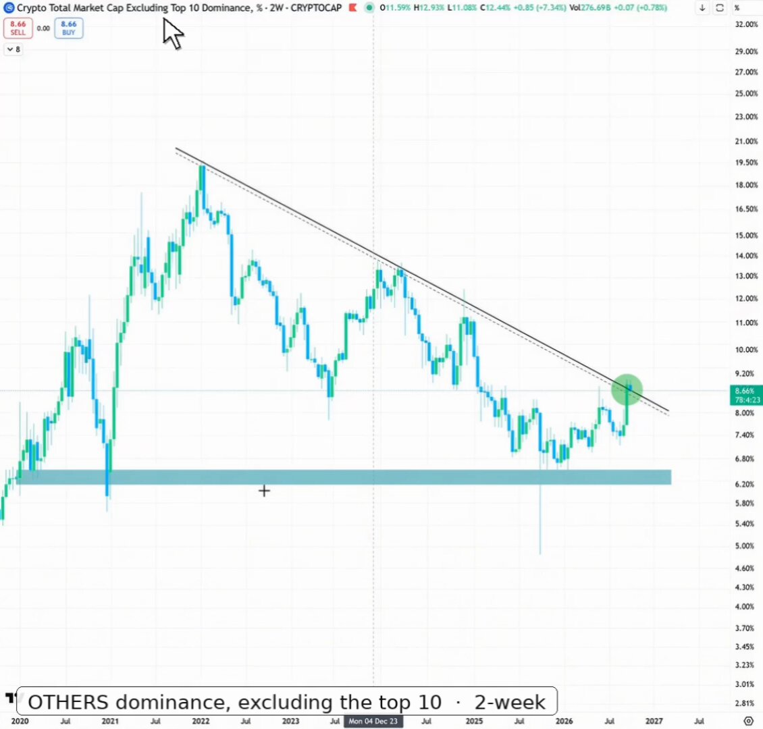Open chart settings gear at bottom right

pos(749,721)
